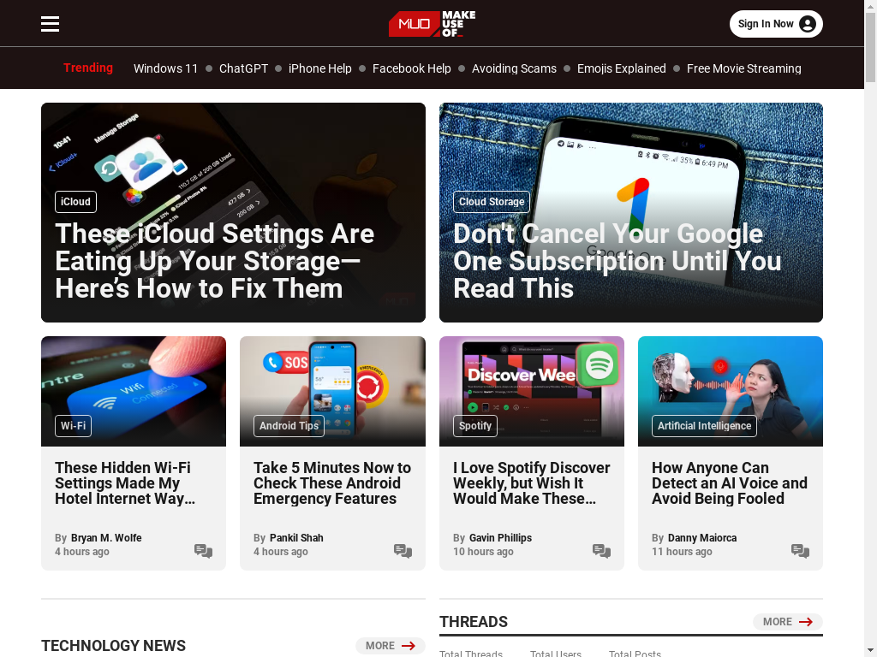
Task: Click the Technology News heading
Action: coord(114,646)
